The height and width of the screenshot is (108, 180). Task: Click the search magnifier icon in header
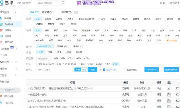(63, 3)
